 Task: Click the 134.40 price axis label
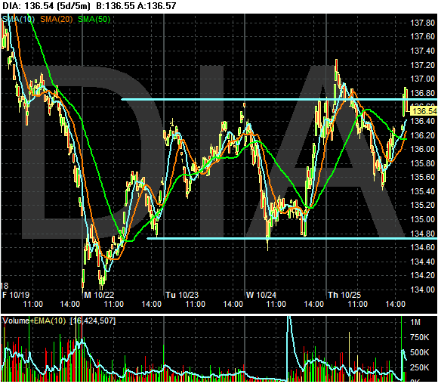point(422,262)
